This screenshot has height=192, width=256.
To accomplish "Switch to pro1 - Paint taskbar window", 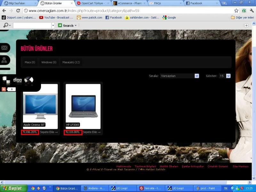I will [x=207, y=188].
